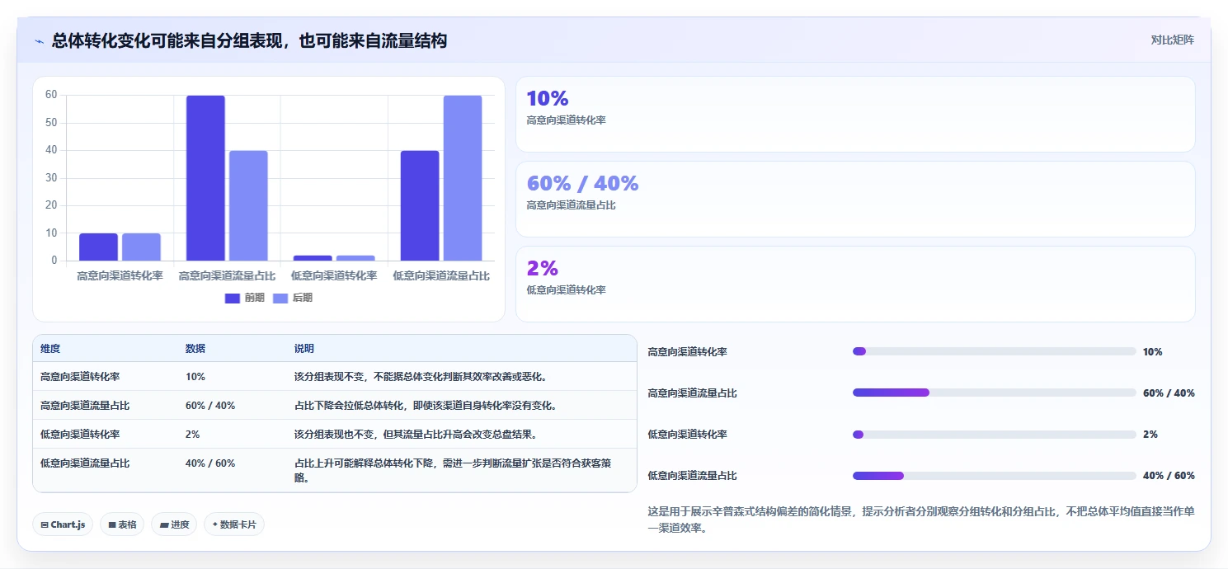Click the 说明 column header
The width and height of the screenshot is (1228, 569).
[x=304, y=349]
